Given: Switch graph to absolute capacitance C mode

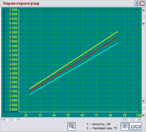Looking at the screenshot, I should pyautogui.click(x=125, y=127).
